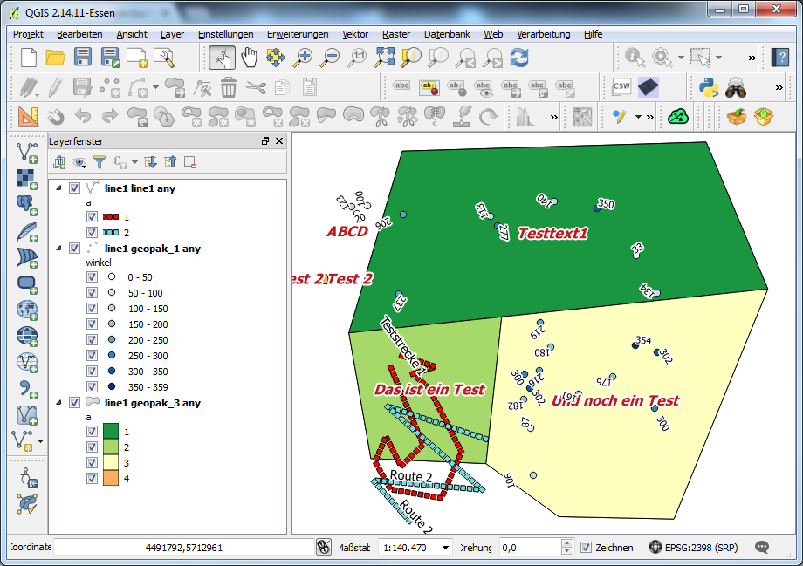Viewport: 803px width, 566px height.
Task: Select the Pan Map hand tool
Action: [250, 58]
